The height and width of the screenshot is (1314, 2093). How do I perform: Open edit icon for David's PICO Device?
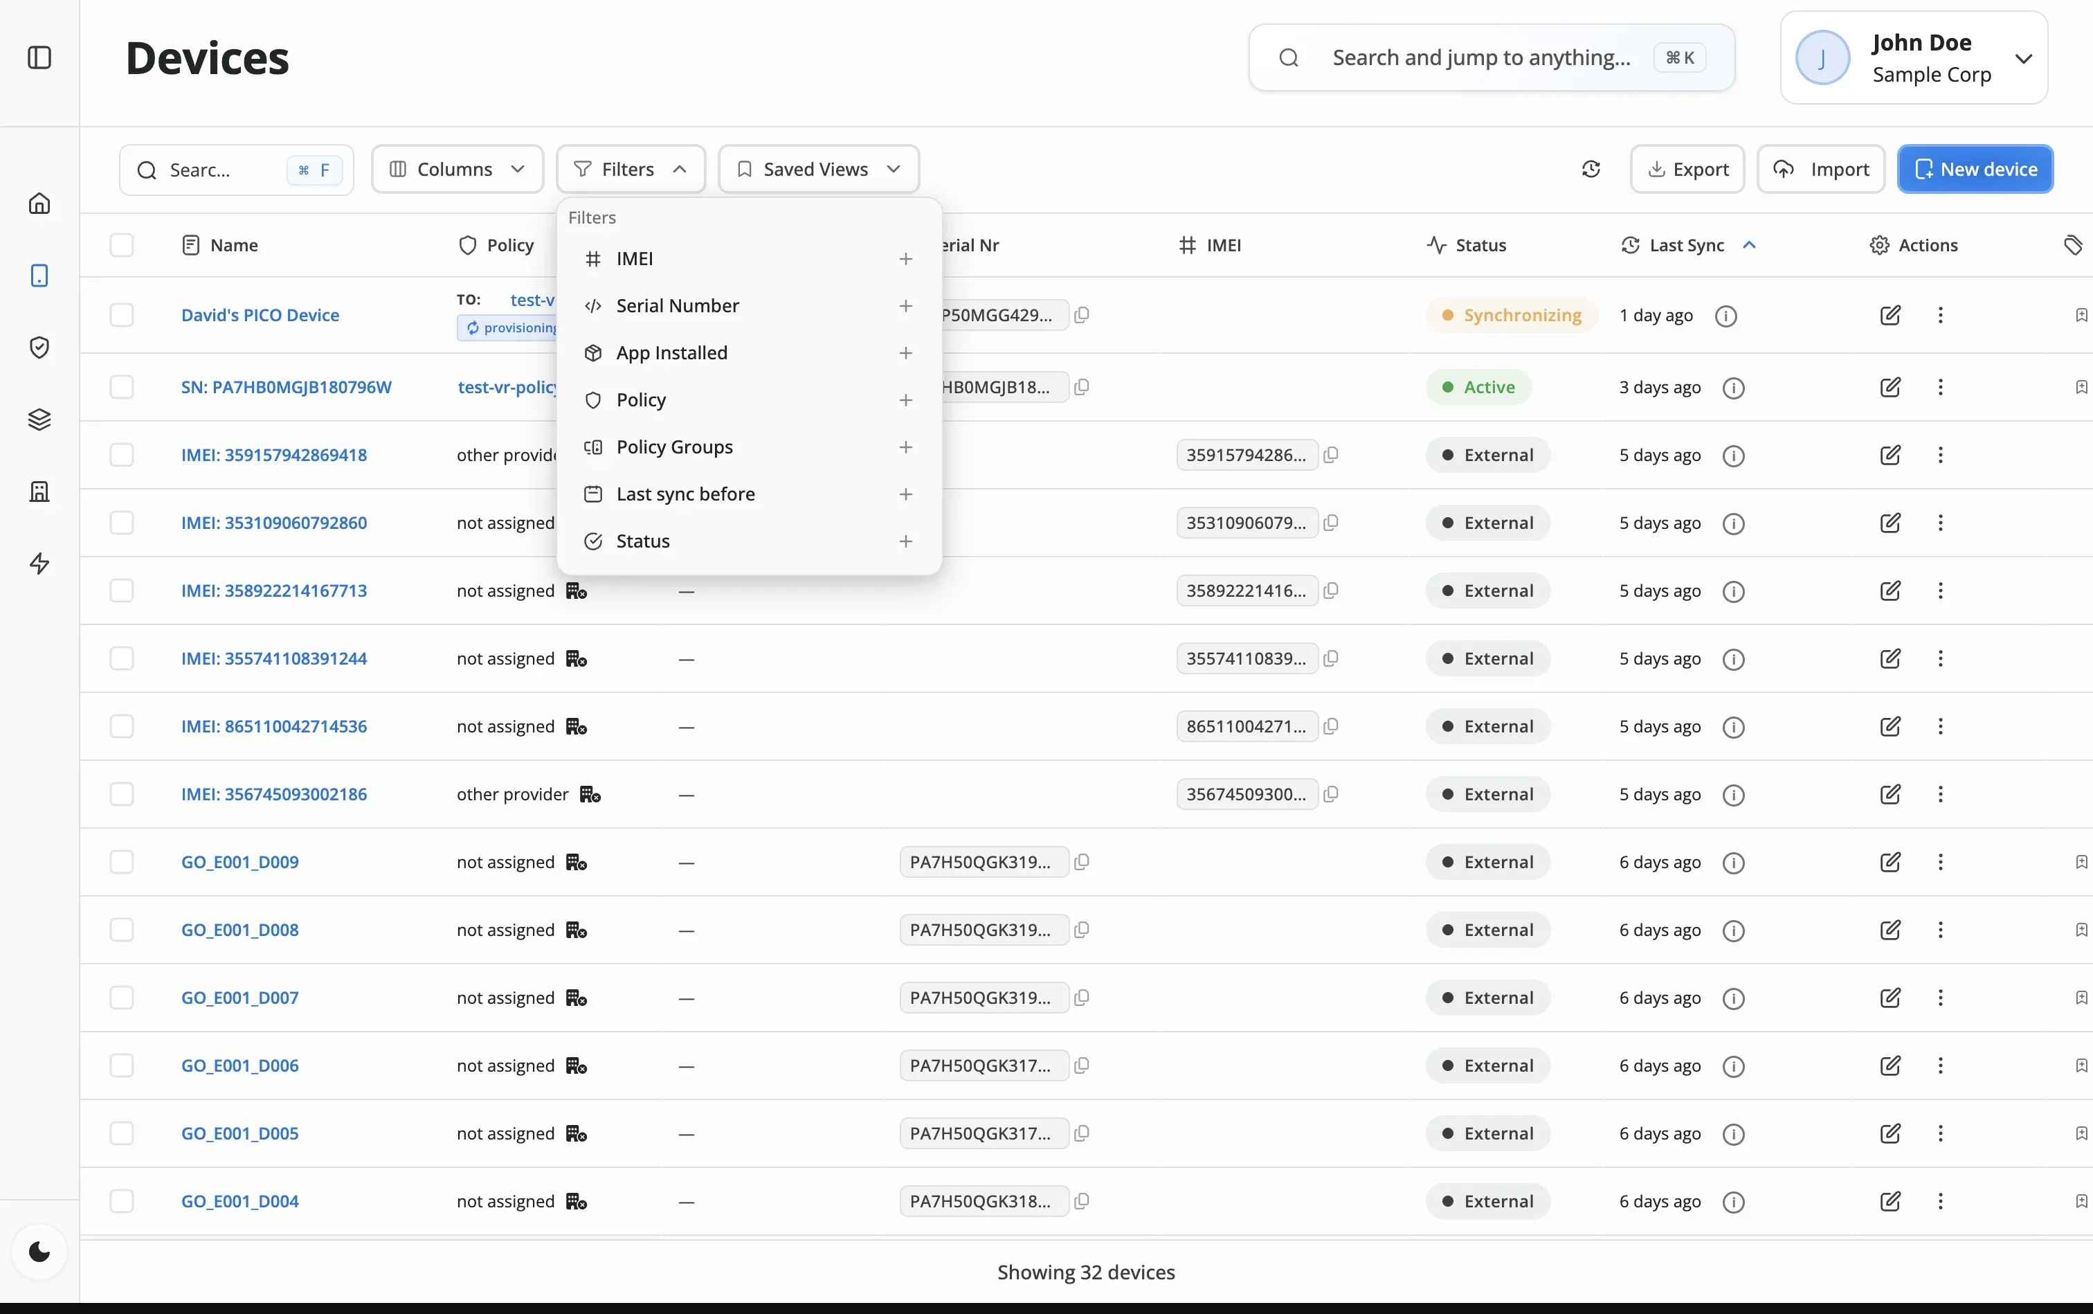(x=1890, y=314)
